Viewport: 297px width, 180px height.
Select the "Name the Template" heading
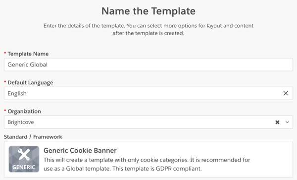[148, 11]
